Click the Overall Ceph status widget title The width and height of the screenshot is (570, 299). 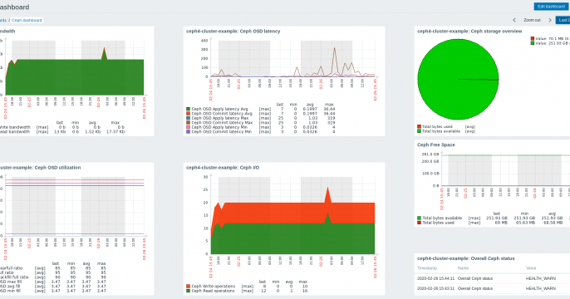[x=465, y=258]
